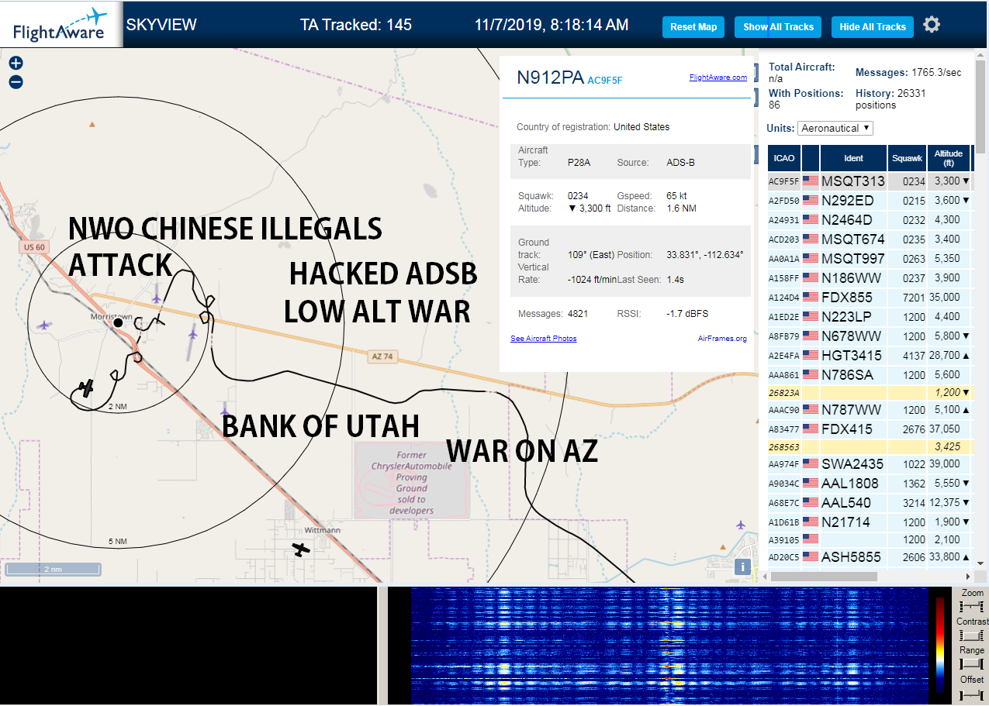Click US flag in the A39105 row
This screenshot has width=989, height=706.
tap(811, 539)
